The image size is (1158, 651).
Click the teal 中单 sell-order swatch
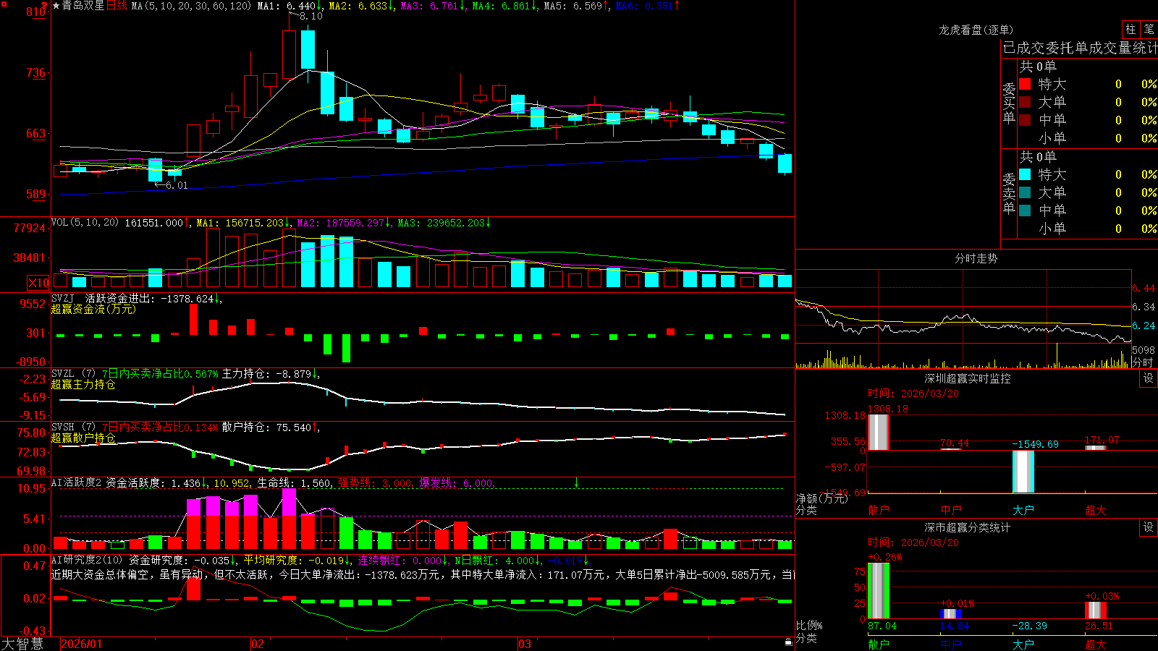tap(1025, 210)
